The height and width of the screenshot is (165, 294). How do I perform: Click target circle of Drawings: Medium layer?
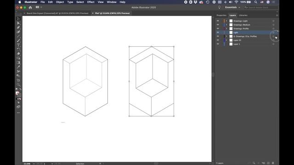(273, 25)
